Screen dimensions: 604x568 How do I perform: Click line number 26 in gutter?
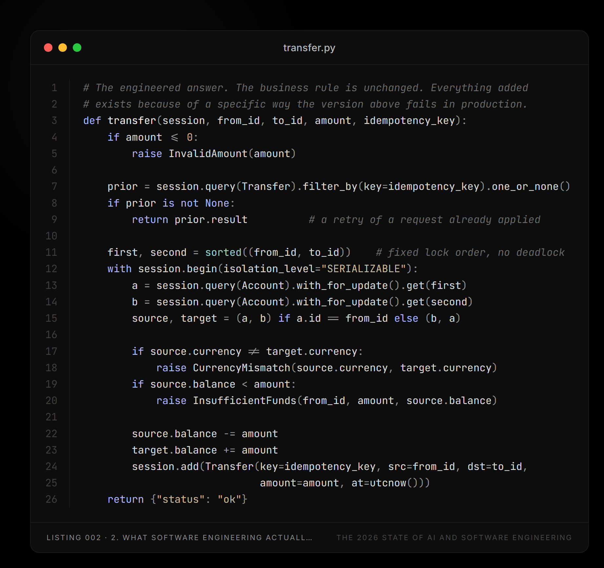[51, 499]
